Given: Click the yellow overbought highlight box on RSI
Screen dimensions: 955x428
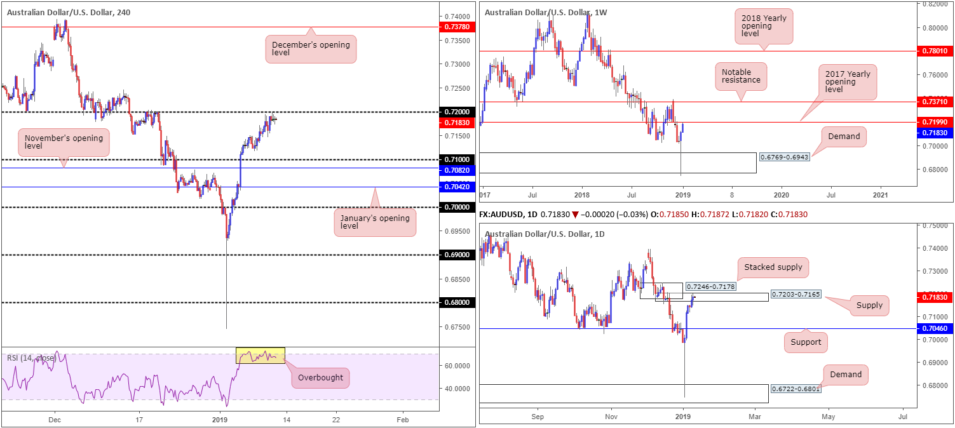Looking at the screenshot, I should click(261, 355).
